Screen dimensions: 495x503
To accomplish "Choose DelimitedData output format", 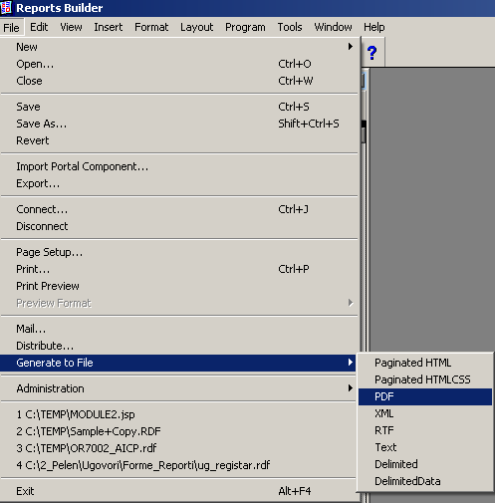I will [x=425, y=481].
